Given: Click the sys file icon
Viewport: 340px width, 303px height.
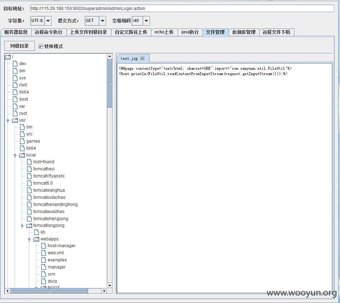Looking at the screenshot, I should coord(15,78).
